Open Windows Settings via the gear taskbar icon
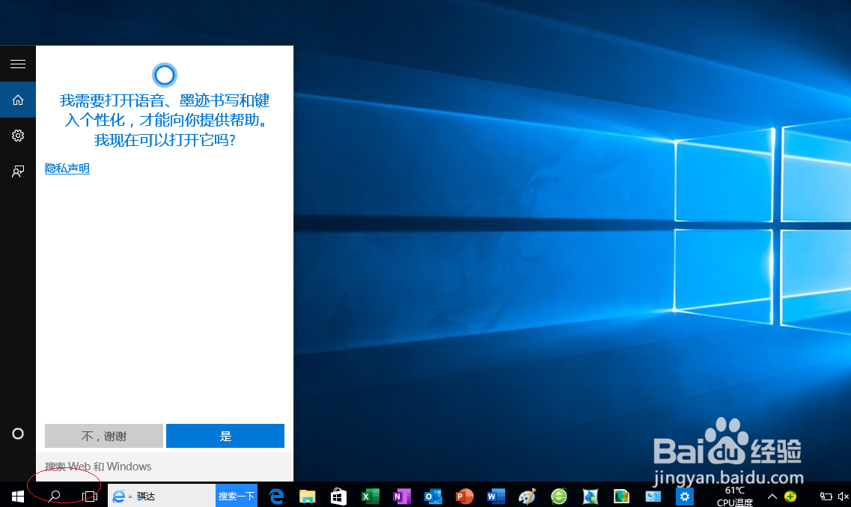Viewport: 851px width, 507px height. coord(684,496)
